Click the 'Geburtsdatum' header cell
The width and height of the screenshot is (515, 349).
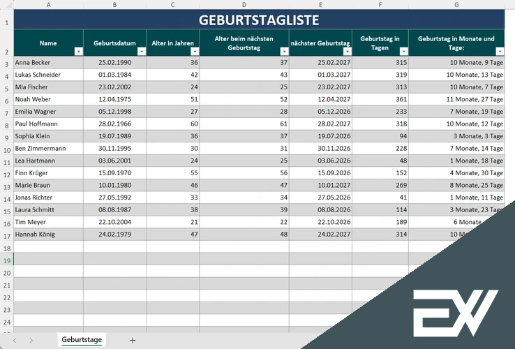114,43
